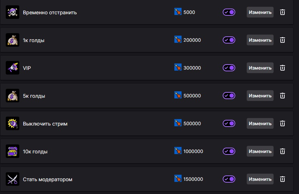Trash the "Выключить стрим" reward
This screenshot has height=194, width=299.
(283, 123)
